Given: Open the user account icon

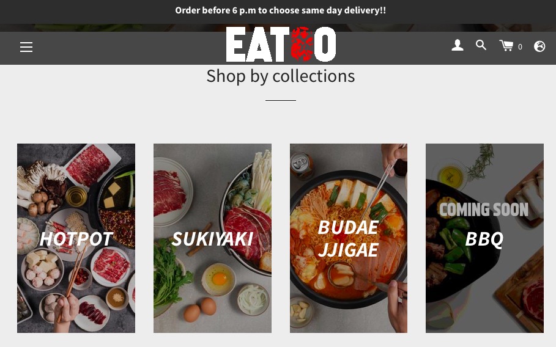Looking at the screenshot, I should point(458,45).
